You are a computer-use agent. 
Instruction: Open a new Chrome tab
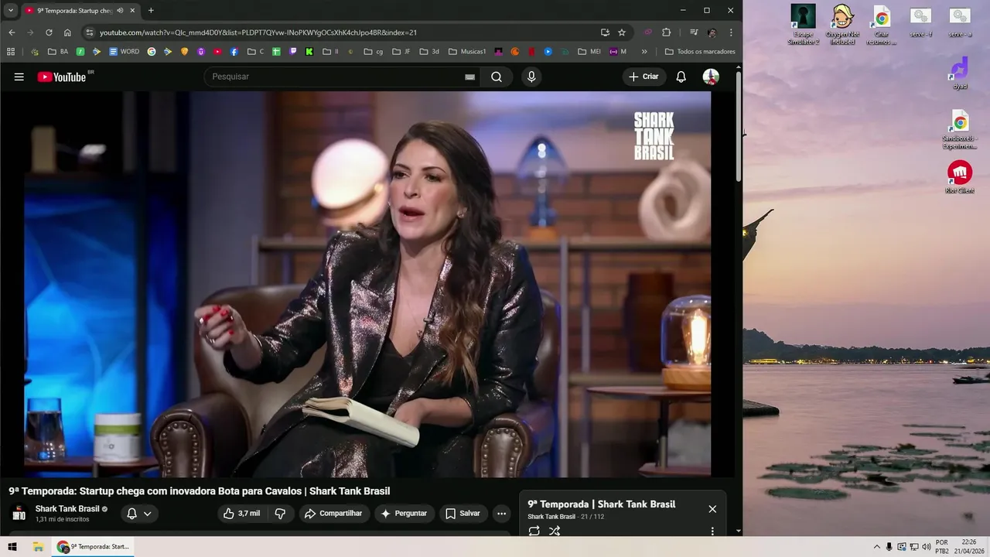point(151,11)
